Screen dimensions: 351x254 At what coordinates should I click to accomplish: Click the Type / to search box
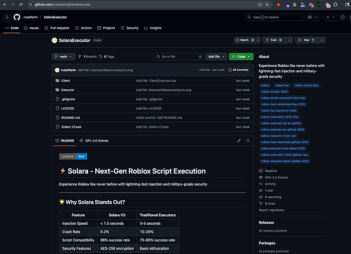275,17
